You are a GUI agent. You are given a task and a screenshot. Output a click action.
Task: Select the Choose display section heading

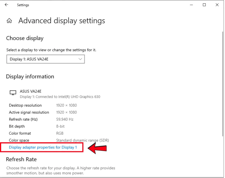coord(25,38)
